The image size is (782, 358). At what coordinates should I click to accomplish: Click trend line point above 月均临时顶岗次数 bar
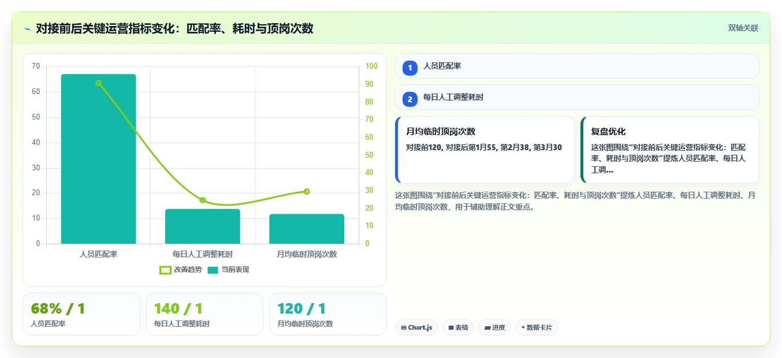pyautogui.click(x=307, y=191)
